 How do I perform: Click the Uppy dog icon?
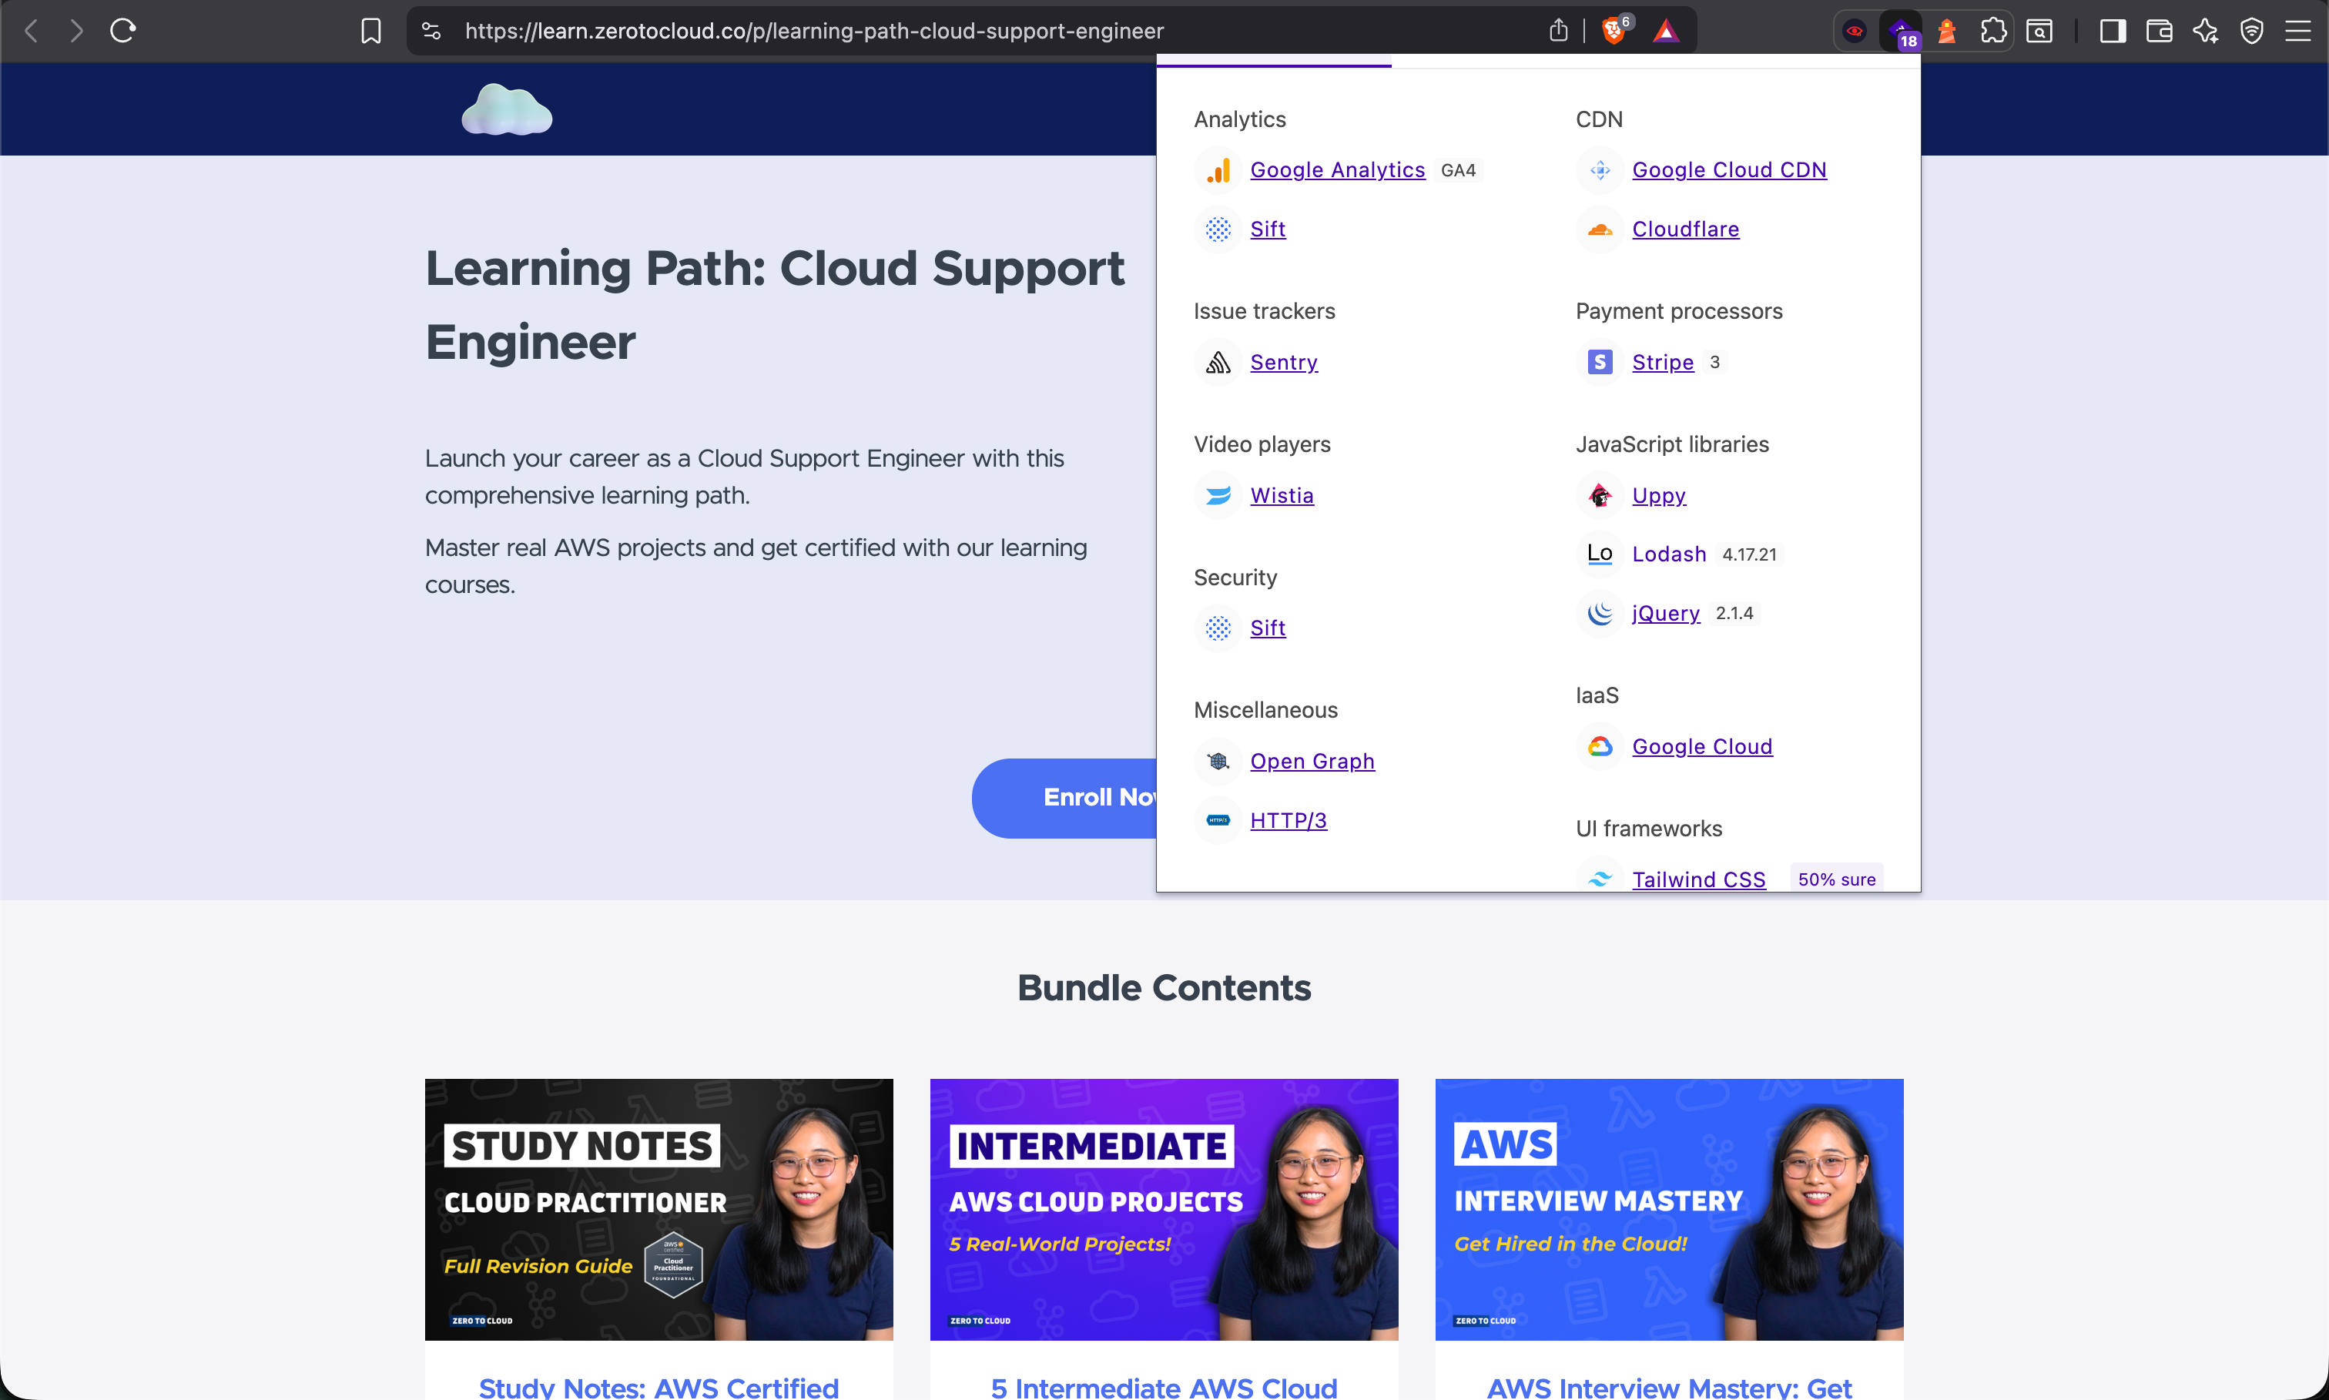pos(1600,495)
